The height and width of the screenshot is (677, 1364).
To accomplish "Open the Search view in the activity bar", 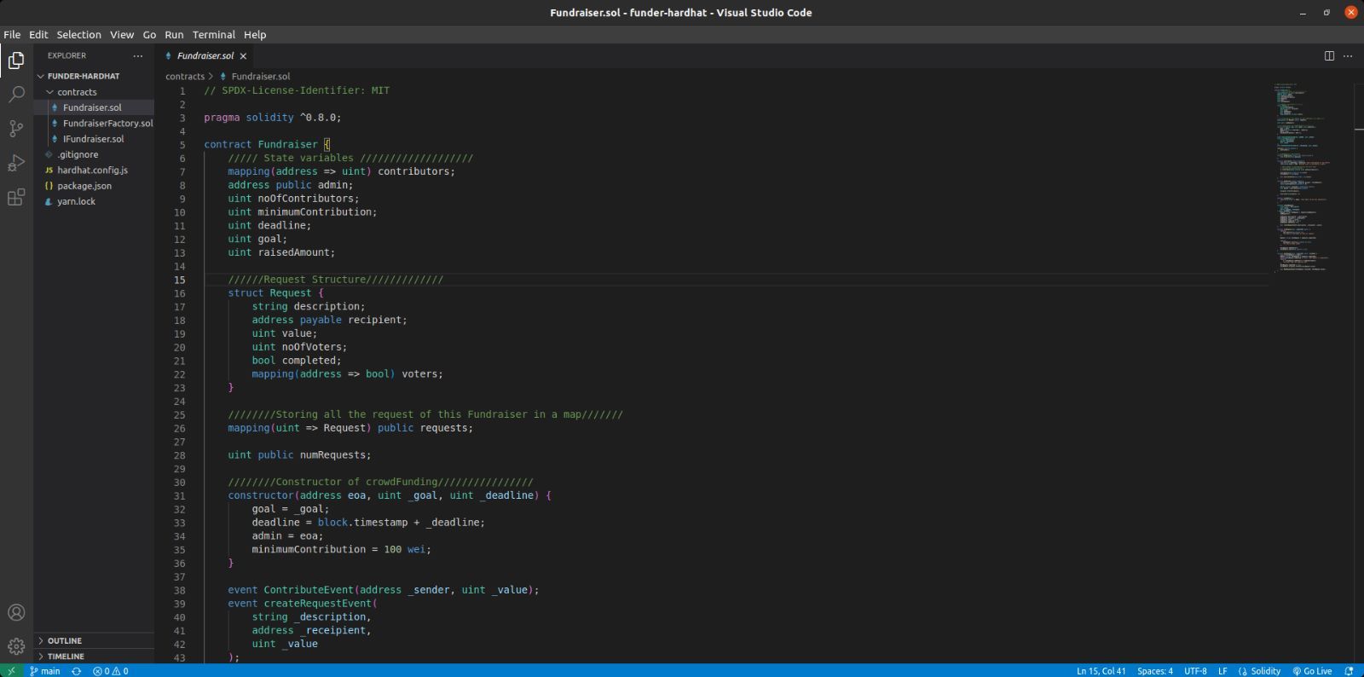I will 16,95.
